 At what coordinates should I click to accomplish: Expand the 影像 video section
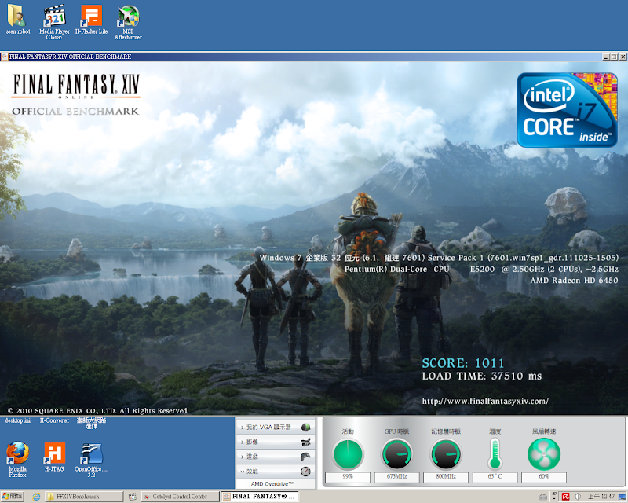point(276,442)
